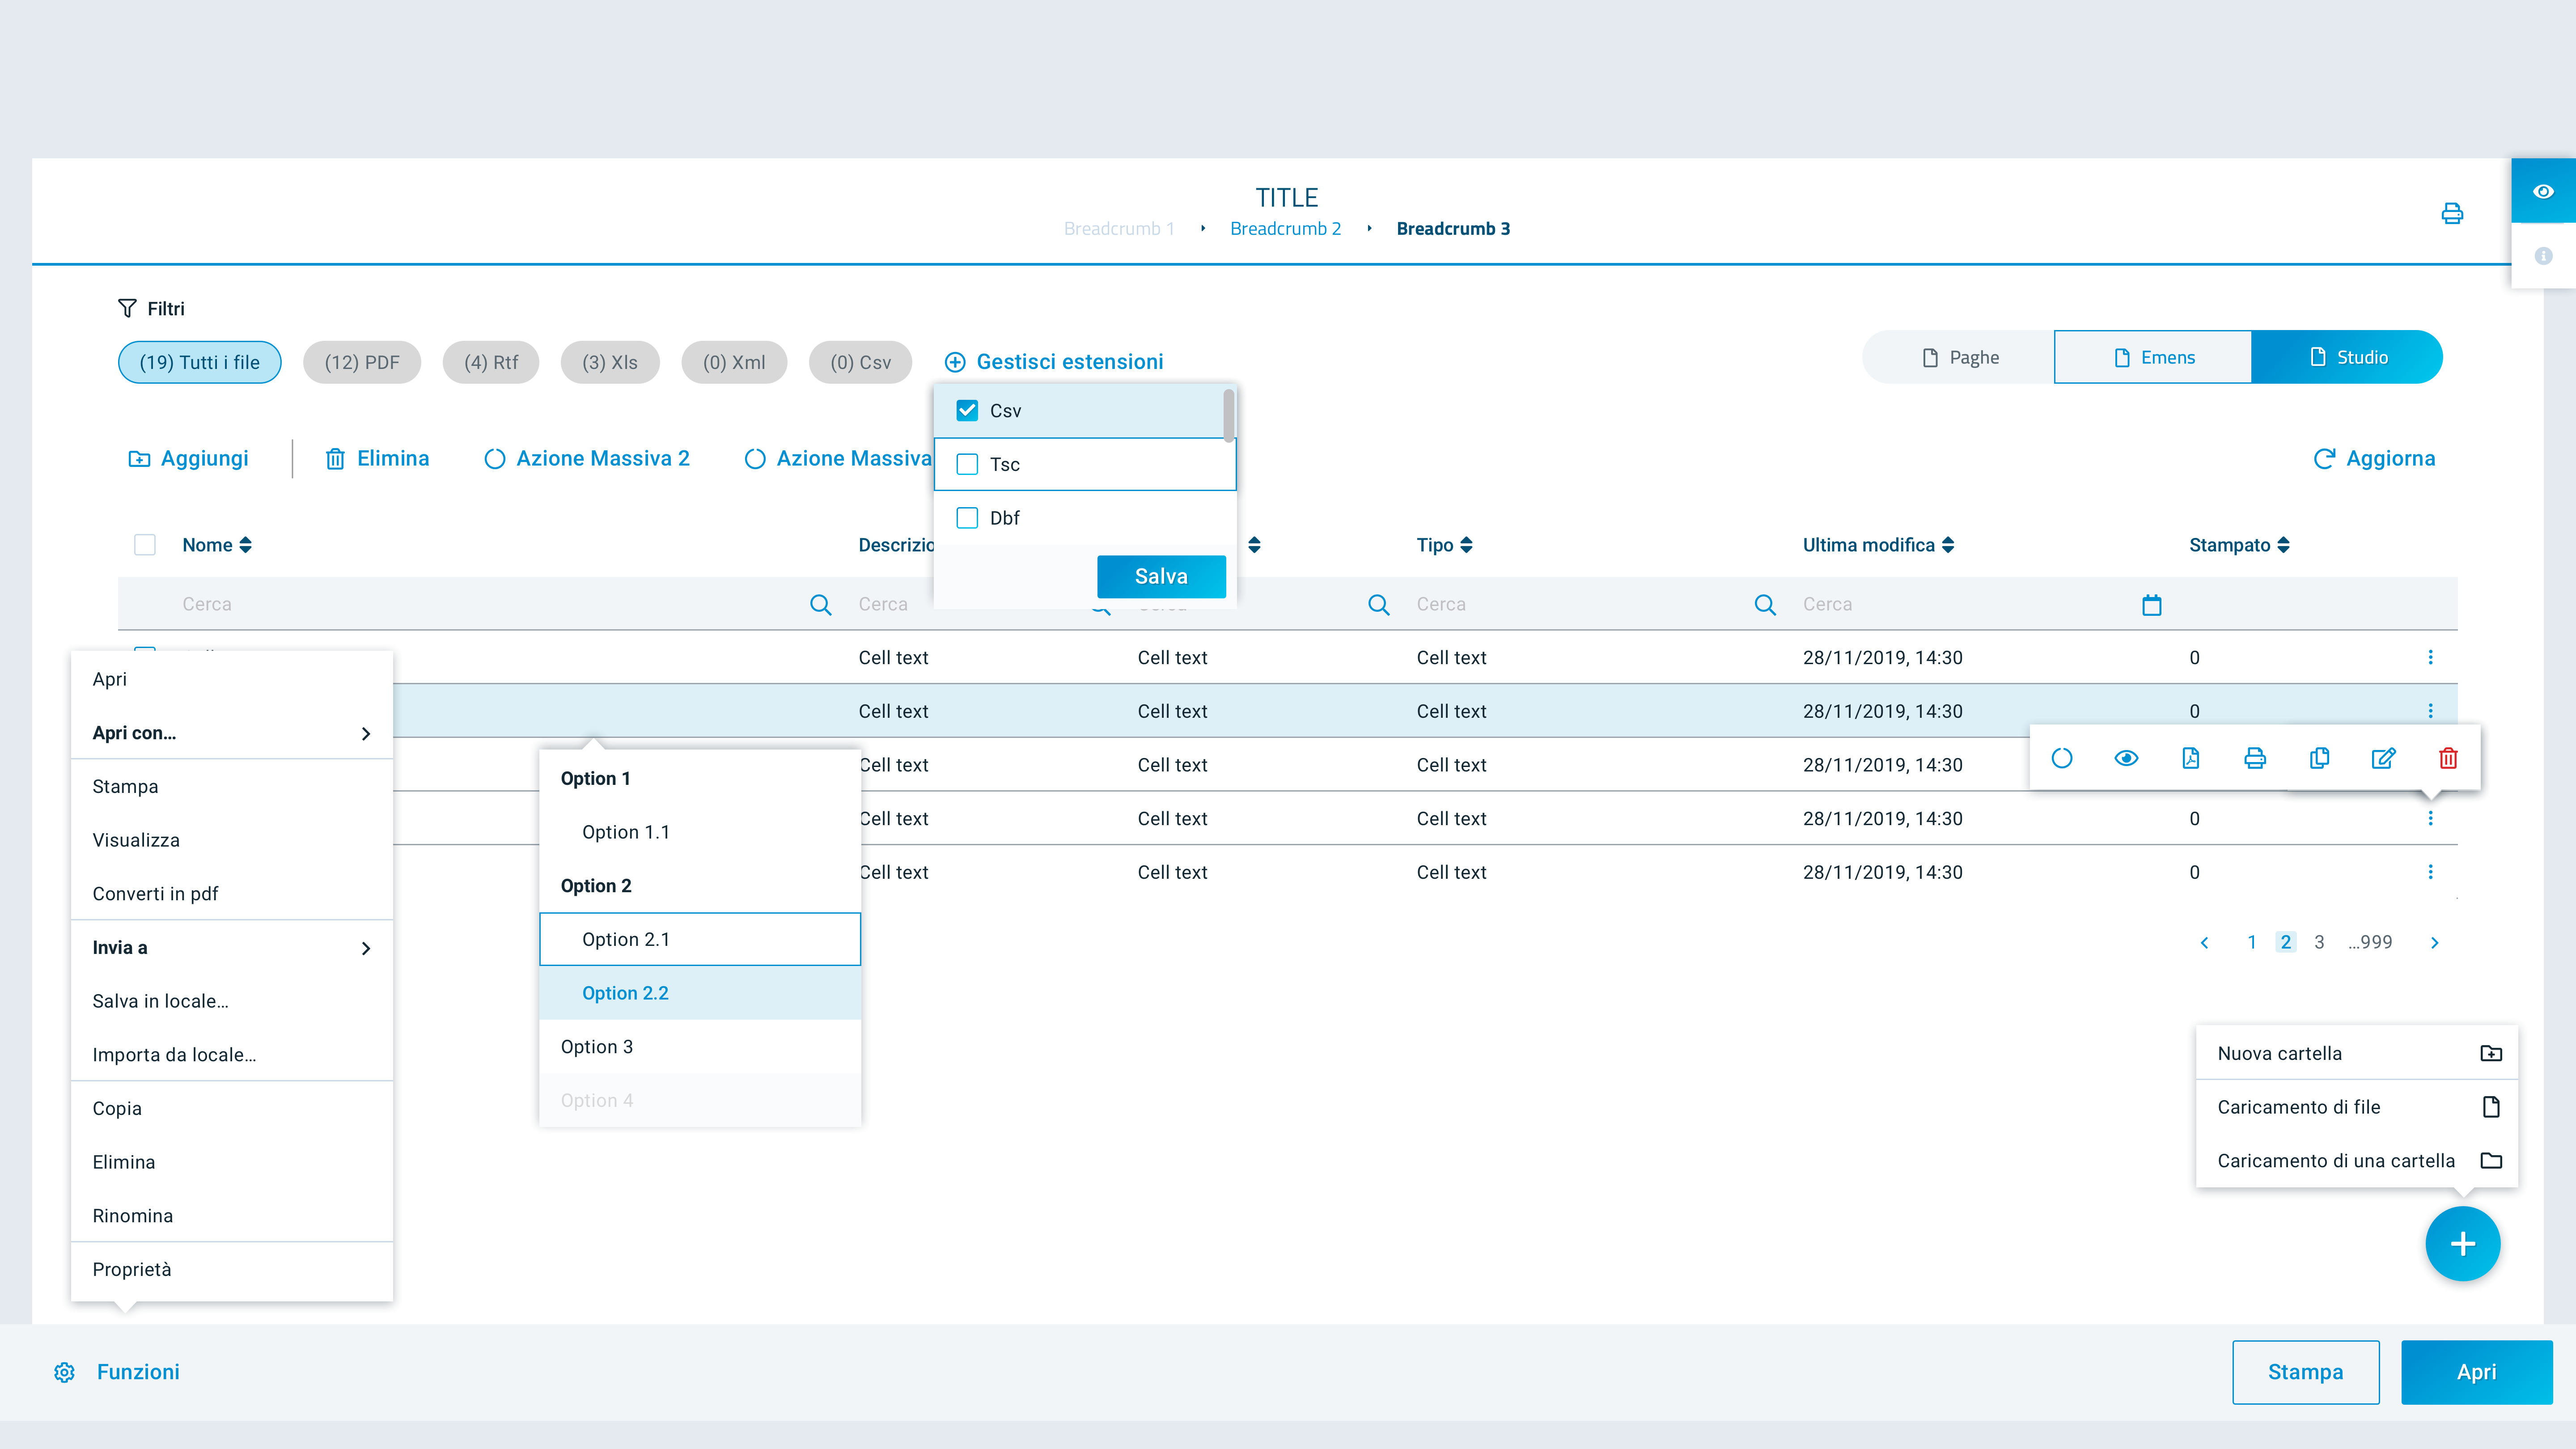Switch to the Emens tab
Screen dimensions: 2576x1449
[x=2153, y=357]
